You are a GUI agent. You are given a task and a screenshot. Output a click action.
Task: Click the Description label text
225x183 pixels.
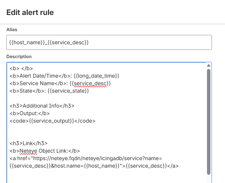click(19, 57)
